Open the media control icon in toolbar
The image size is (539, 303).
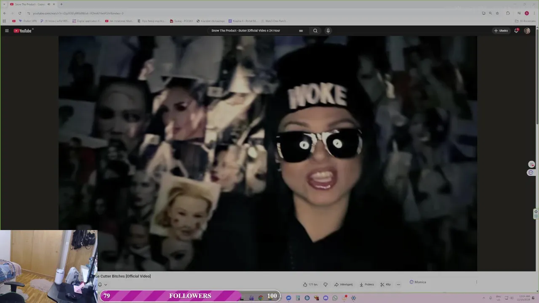point(519,13)
